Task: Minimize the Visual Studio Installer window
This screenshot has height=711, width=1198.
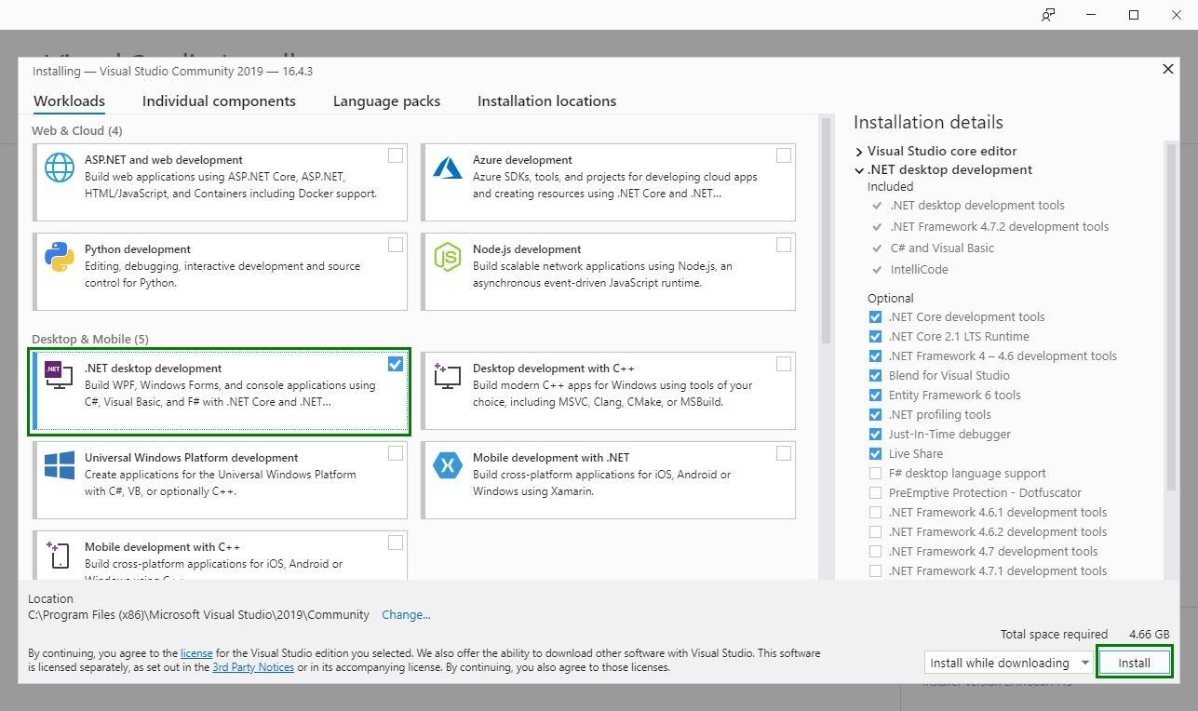Action: 1092,15
